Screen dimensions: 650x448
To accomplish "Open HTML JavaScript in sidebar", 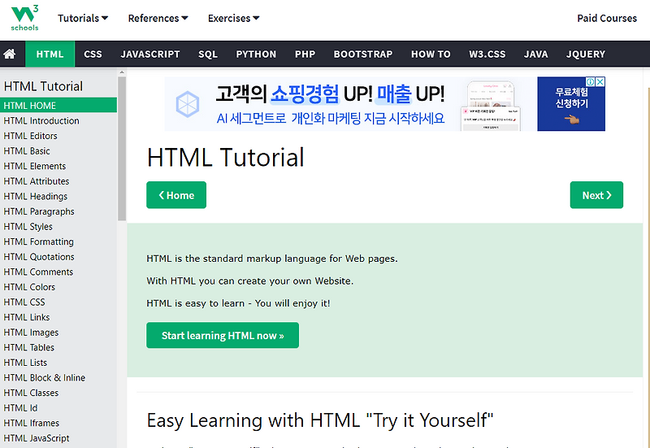I will [x=58, y=438].
